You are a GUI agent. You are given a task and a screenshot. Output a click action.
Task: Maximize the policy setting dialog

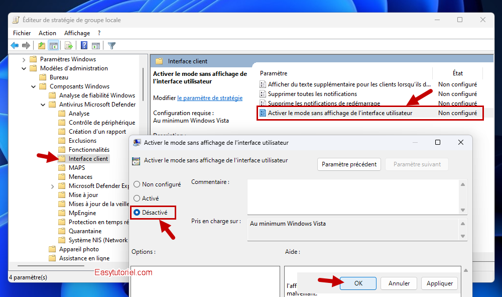tap(438, 142)
